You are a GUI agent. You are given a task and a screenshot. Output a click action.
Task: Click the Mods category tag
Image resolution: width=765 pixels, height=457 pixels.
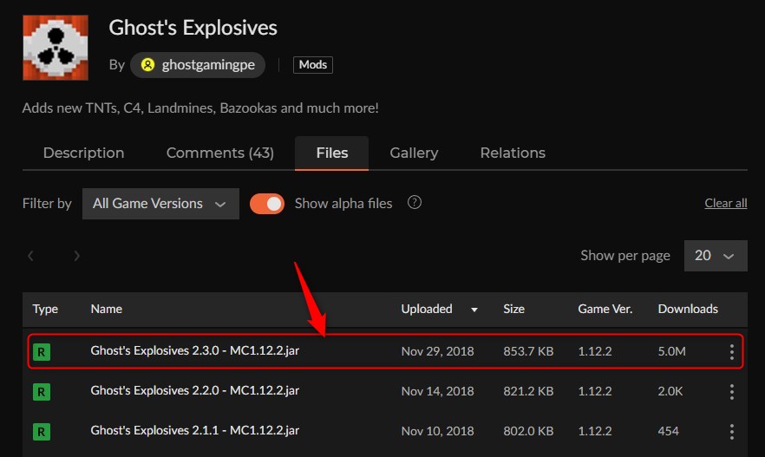click(313, 65)
